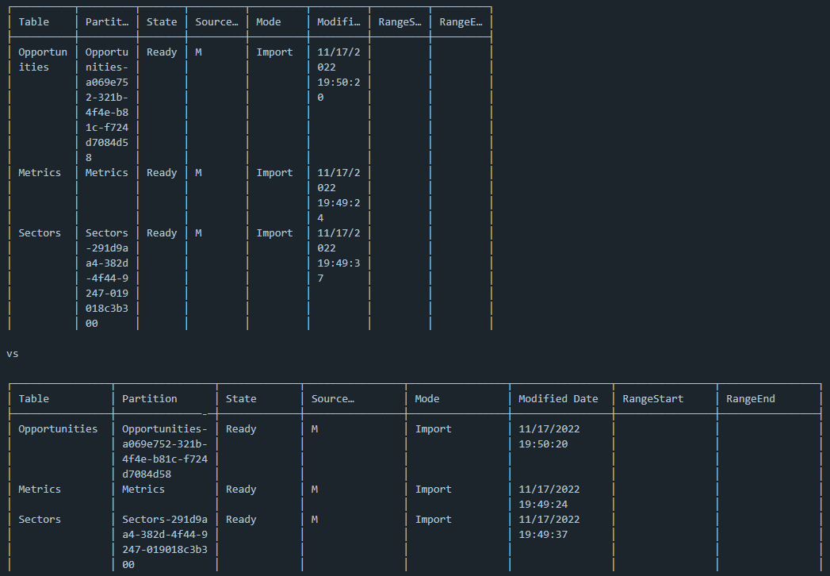Click the Modified Date header in bottom table
830x576 pixels.
(x=558, y=398)
